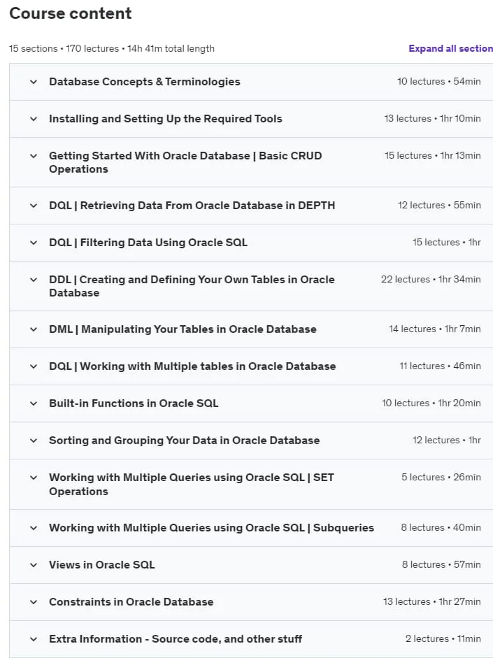Viewport: 493px width, 658px height.
Task: Click the 22 lectures 1hr 34min label
Action: (x=431, y=280)
